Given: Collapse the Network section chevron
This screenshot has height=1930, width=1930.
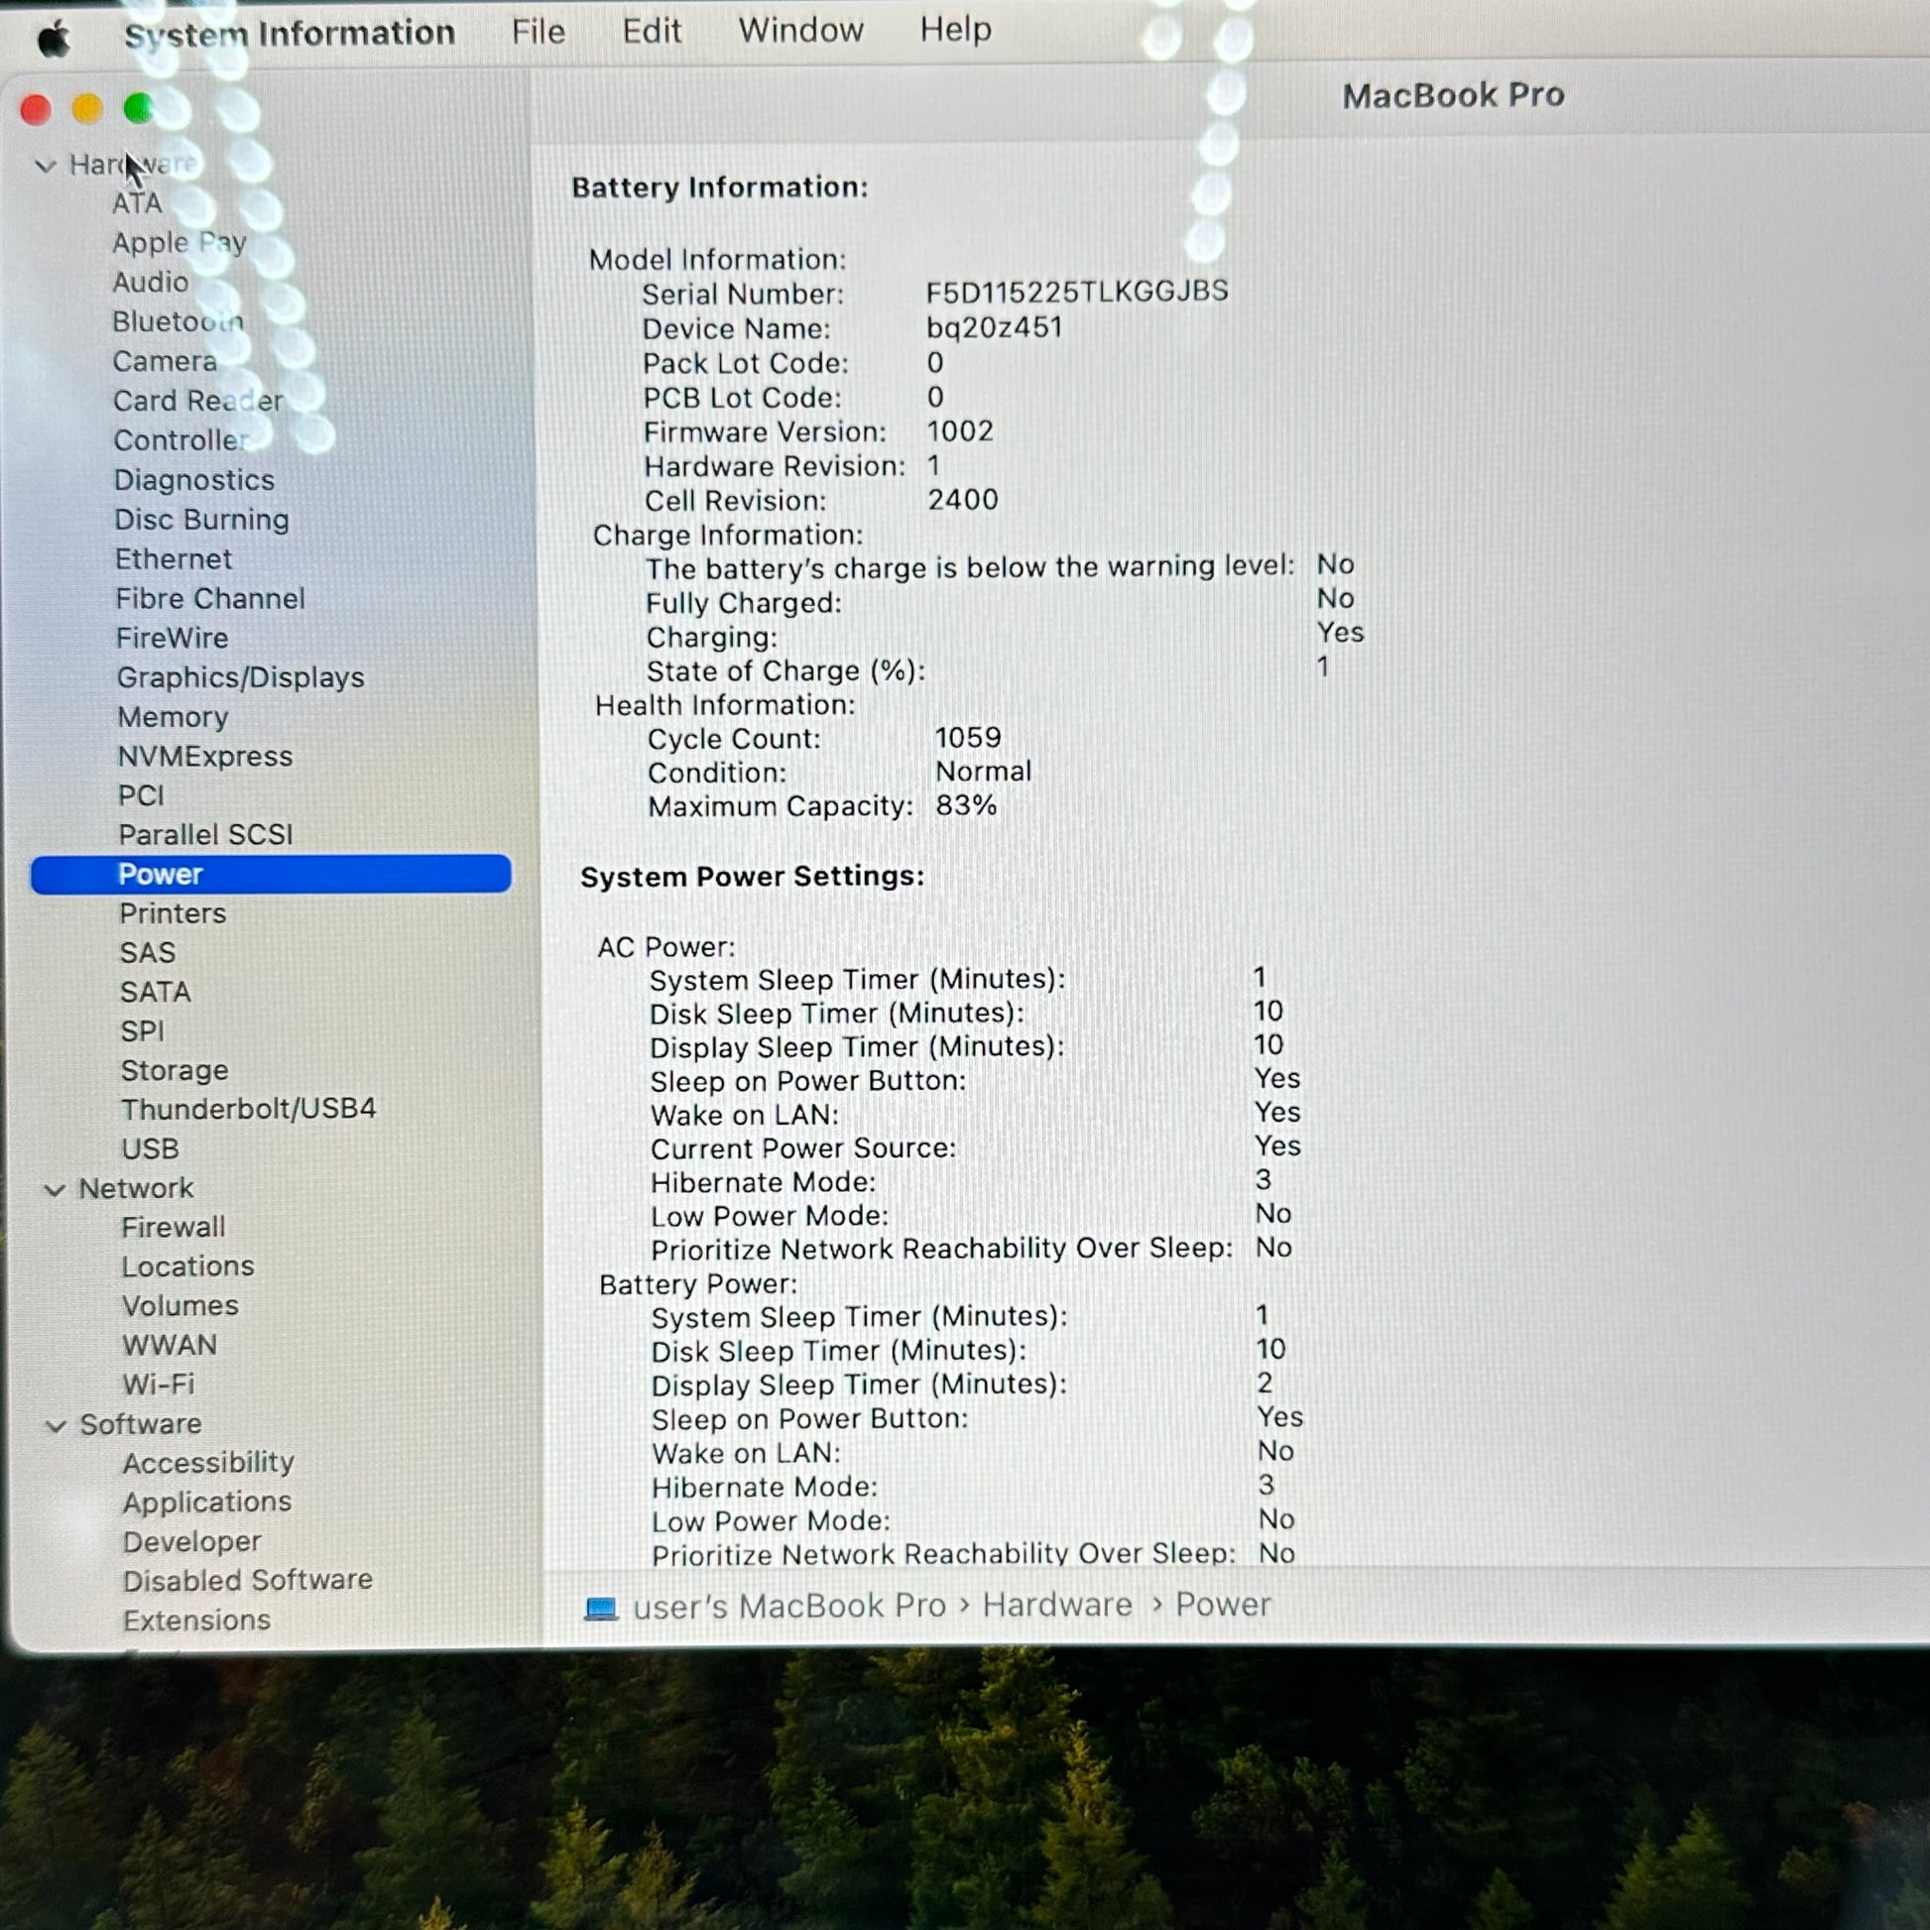Looking at the screenshot, I should (56, 1190).
